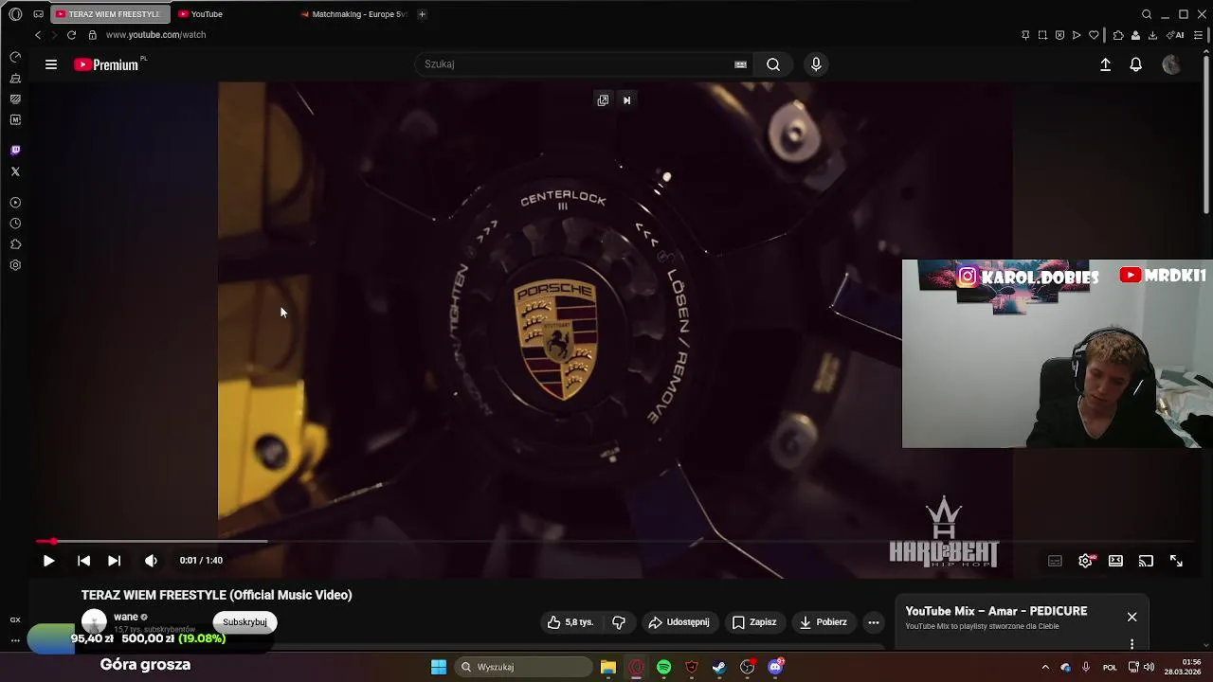Take a snapshot with Opera toolbar
Screen dimensions: 1213x682
click(1042, 35)
